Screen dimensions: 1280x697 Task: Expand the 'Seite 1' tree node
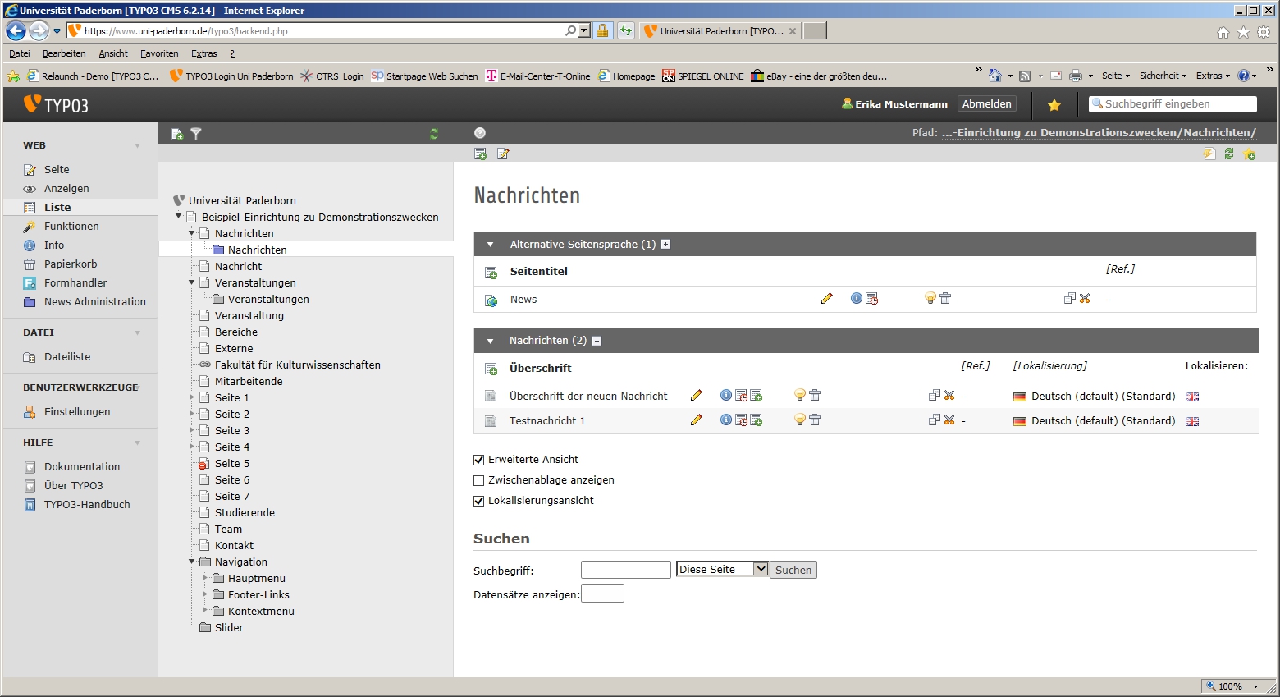pyautogui.click(x=193, y=397)
